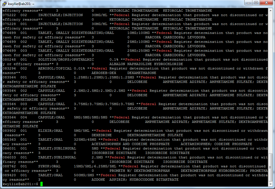Select application number 080248
The height and width of the screenshot is (189, 275).
pos(9,60)
